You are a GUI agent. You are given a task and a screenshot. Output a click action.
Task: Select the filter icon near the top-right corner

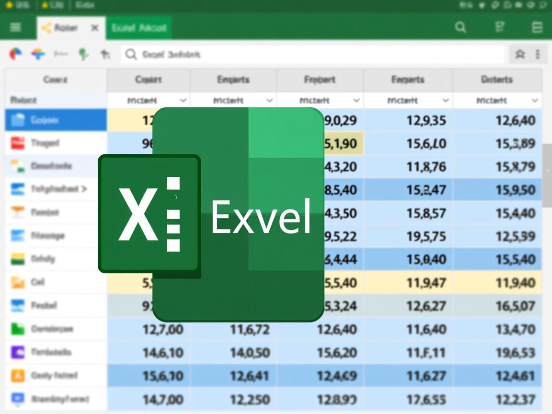click(500, 27)
